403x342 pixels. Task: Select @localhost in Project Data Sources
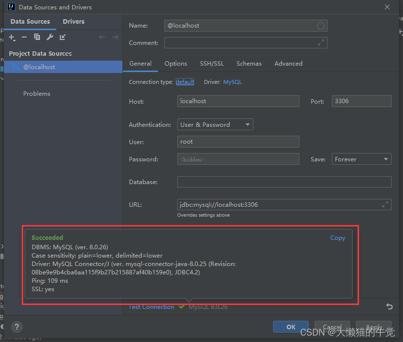(63, 67)
